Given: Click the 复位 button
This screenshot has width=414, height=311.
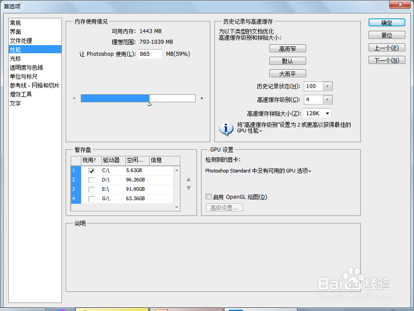Looking at the screenshot, I should [x=387, y=35].
